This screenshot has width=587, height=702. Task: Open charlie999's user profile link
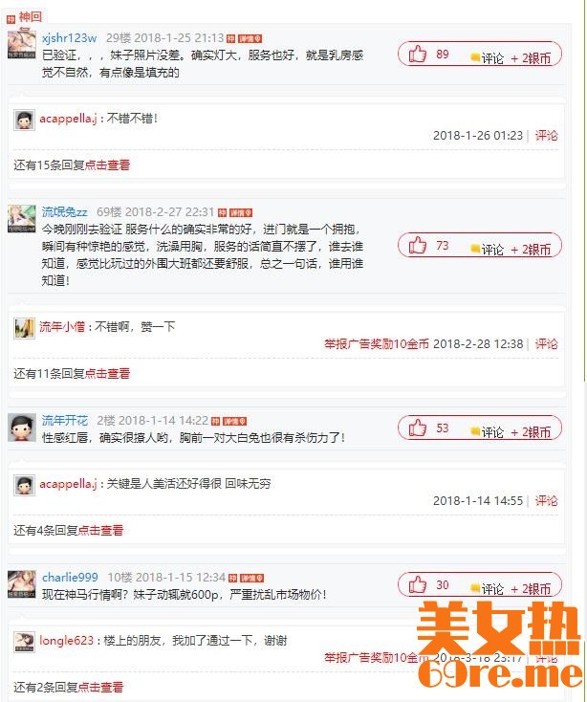coord(70,578)
